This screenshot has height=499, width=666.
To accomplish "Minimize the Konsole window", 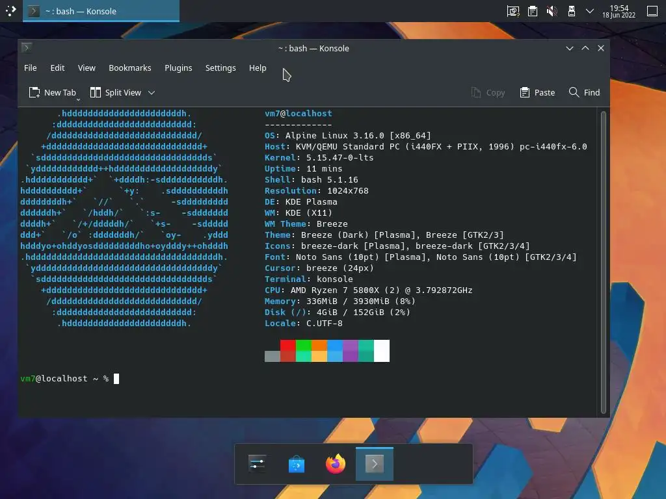I will (x=570, y=48).
